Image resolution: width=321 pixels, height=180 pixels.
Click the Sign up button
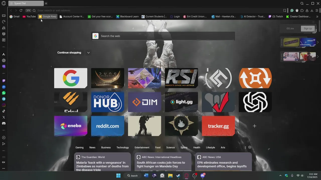point(308,28)
